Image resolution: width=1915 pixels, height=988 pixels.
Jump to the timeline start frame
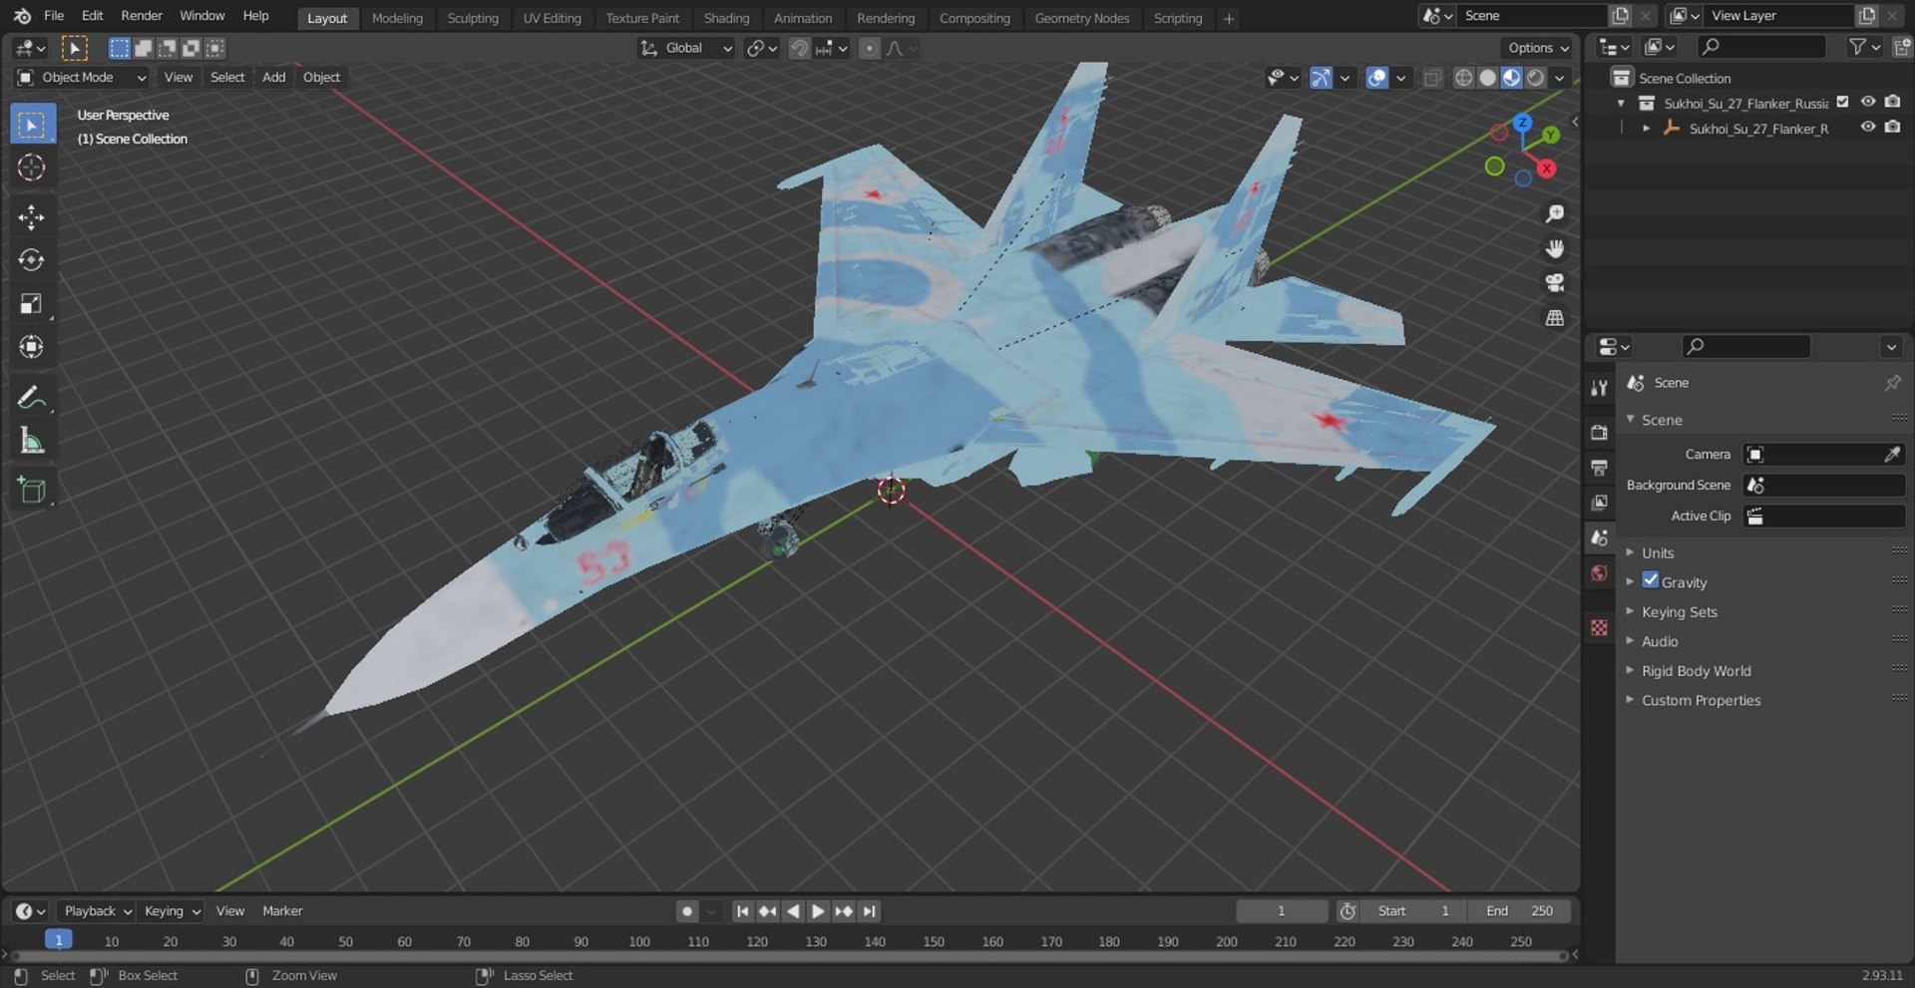coord(742,911)
